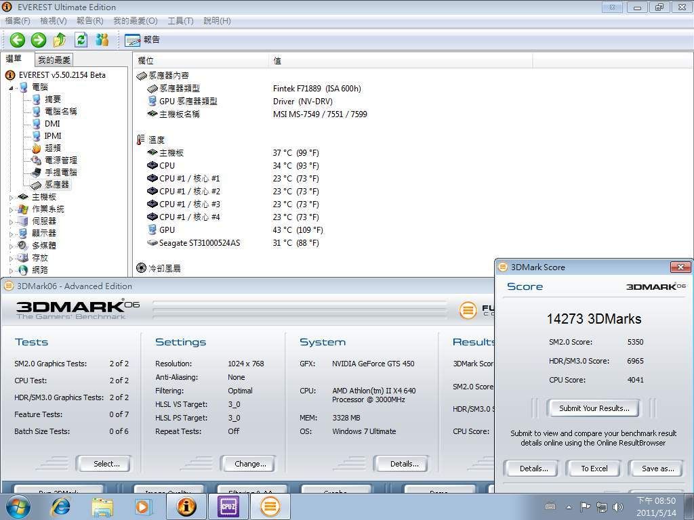
Task: Click the green Forward arrow in EVEREST toolbar
Action: (x=39, y=40)
